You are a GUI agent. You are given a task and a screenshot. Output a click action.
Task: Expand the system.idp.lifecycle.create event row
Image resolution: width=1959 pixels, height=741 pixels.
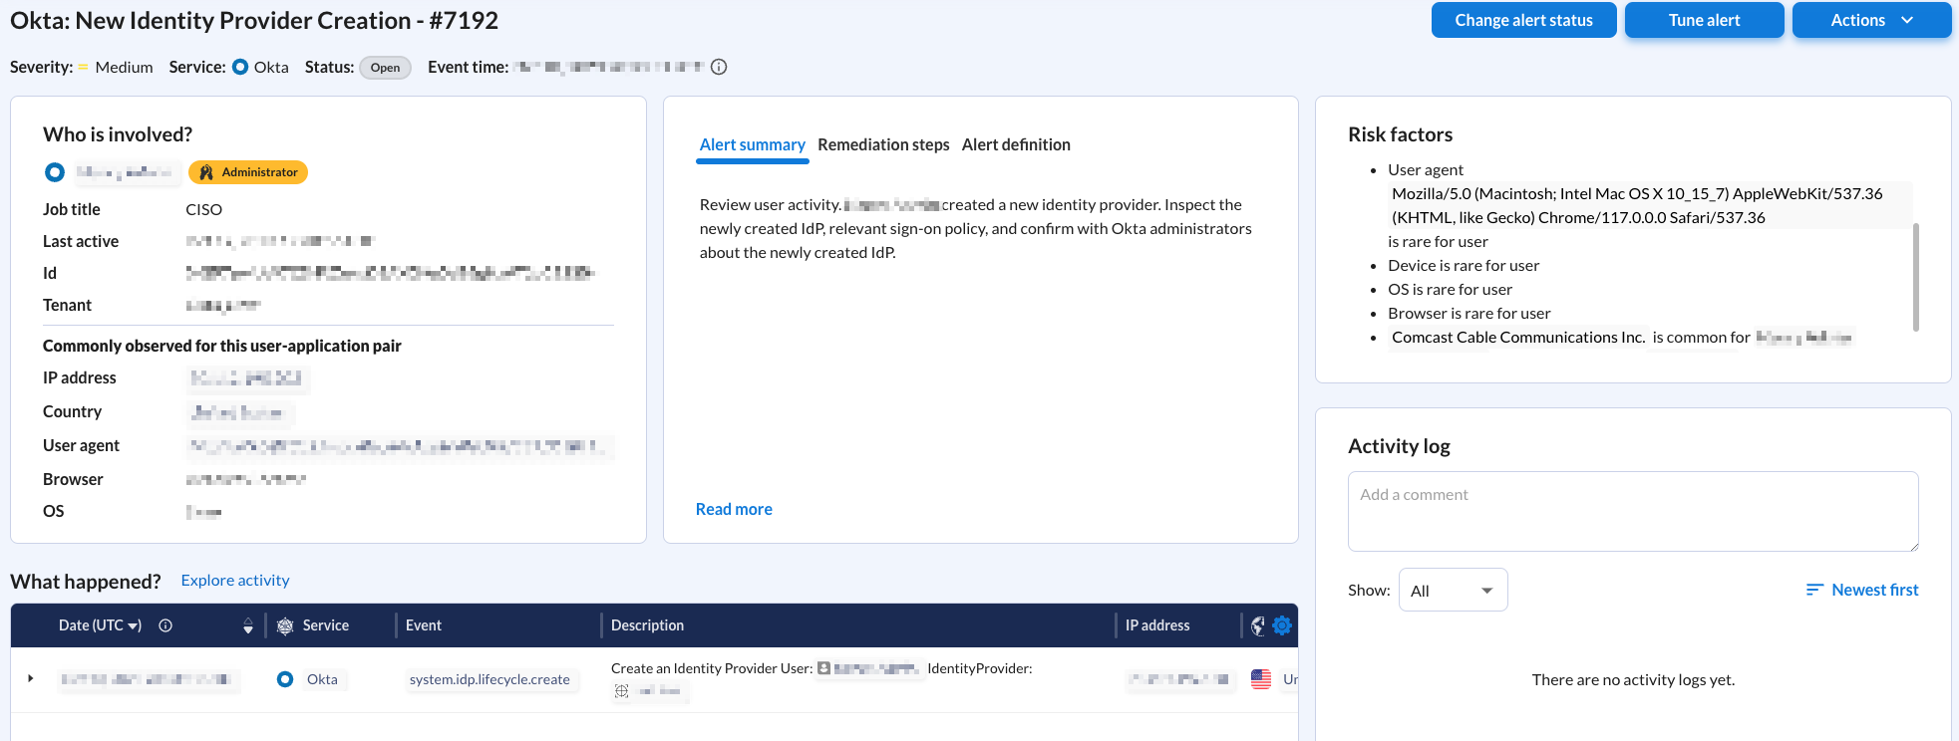[31, 678]
